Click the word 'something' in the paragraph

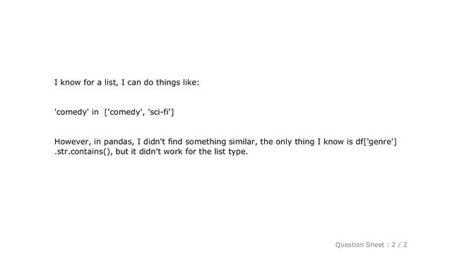click(x=206, y=142)
